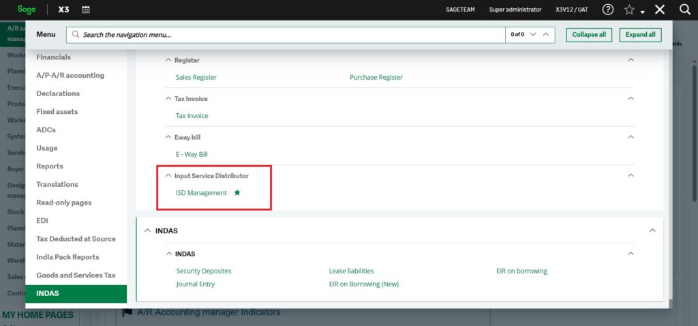698x326 pixels.
Task: Toggle favorite star next to ISD Management
Action: point(237,193)
